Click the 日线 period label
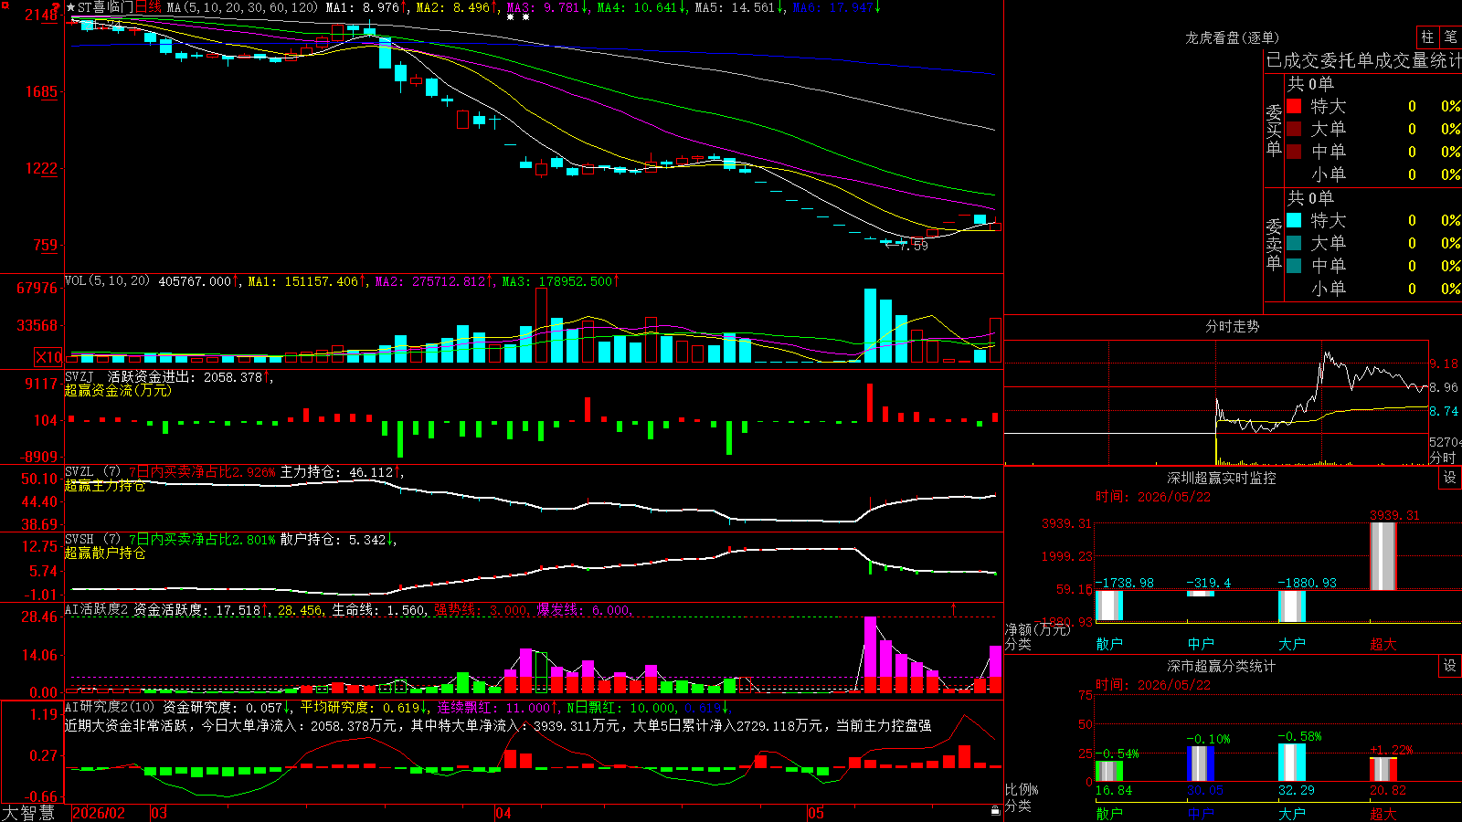1462x822 pixels. (148, 7)
